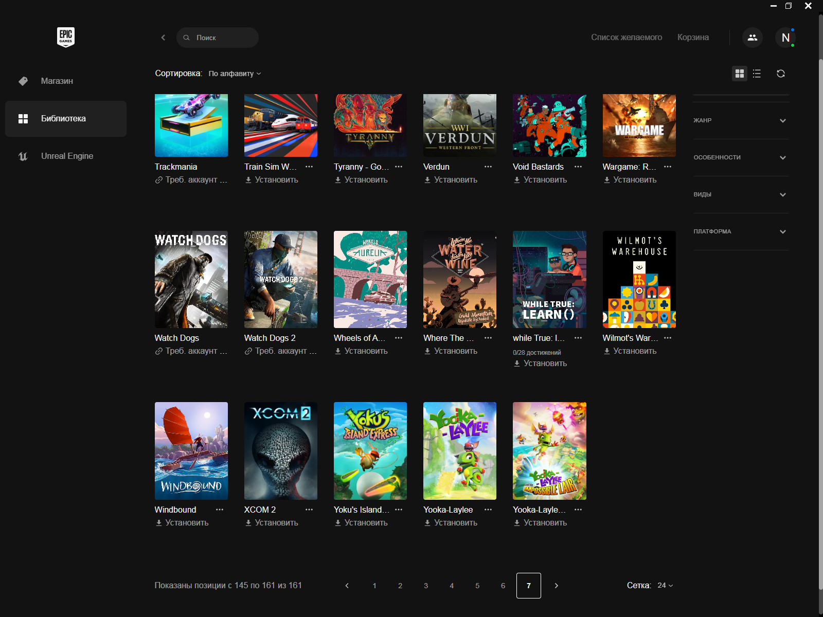
Task: Go back with the arrow beside search
Action: click(163, 38)
